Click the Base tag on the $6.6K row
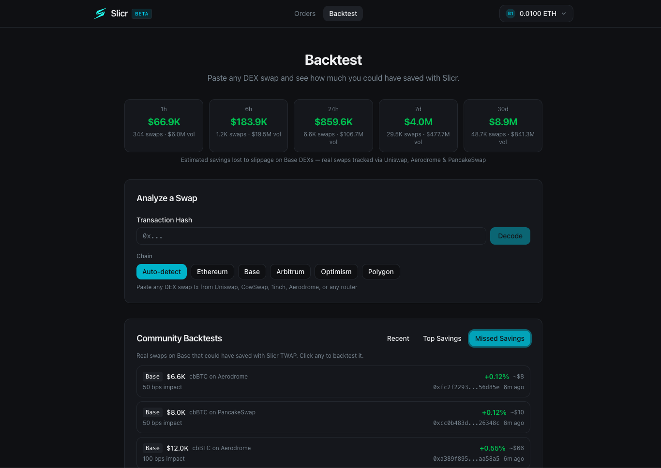 click(x=152, y=377)
